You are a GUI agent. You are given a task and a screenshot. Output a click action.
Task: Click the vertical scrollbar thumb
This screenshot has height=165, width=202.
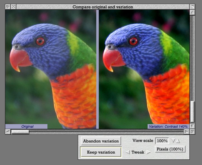[x=192, y=112]
